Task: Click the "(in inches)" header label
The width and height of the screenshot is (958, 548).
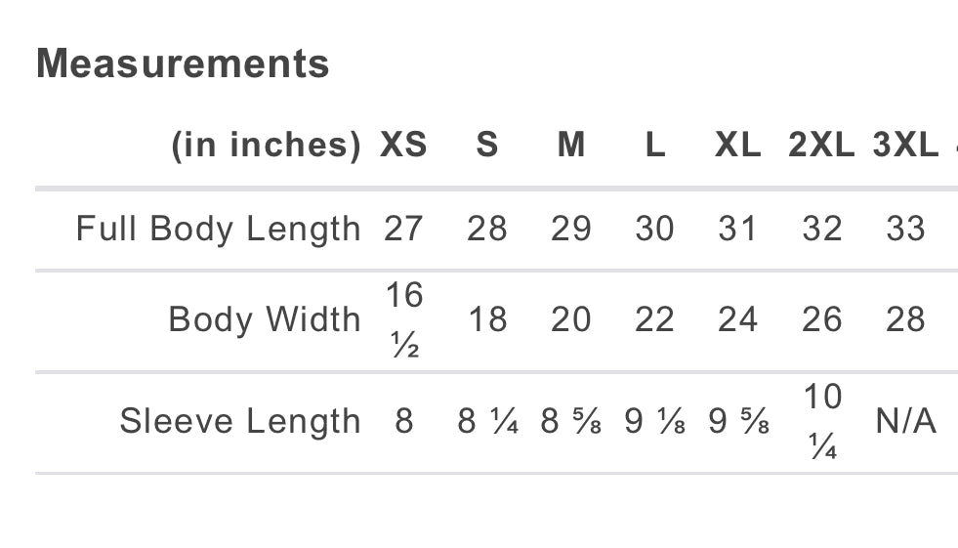Action: [266, 146]
